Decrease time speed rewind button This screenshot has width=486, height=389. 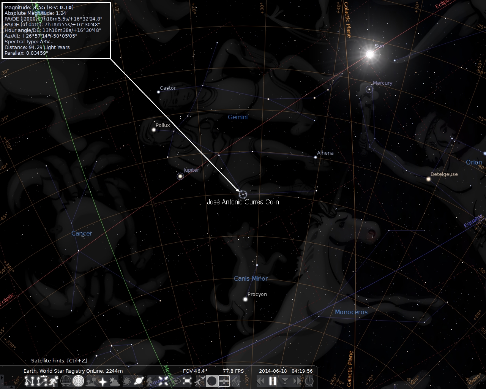[260, 381]
